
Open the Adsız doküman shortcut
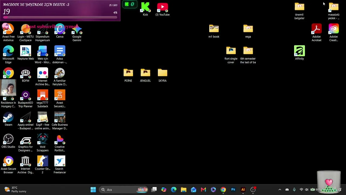(x=60, y=54)
